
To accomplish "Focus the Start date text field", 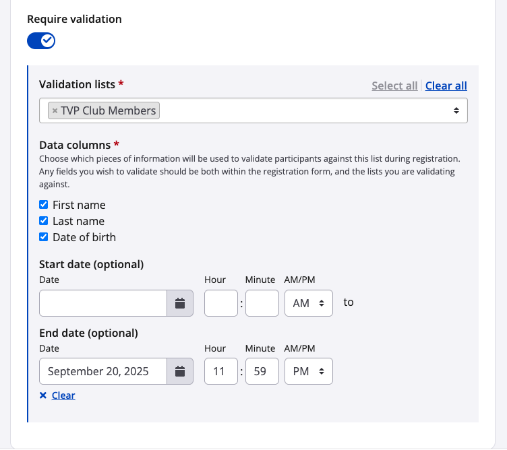I will tap(103, 303).
